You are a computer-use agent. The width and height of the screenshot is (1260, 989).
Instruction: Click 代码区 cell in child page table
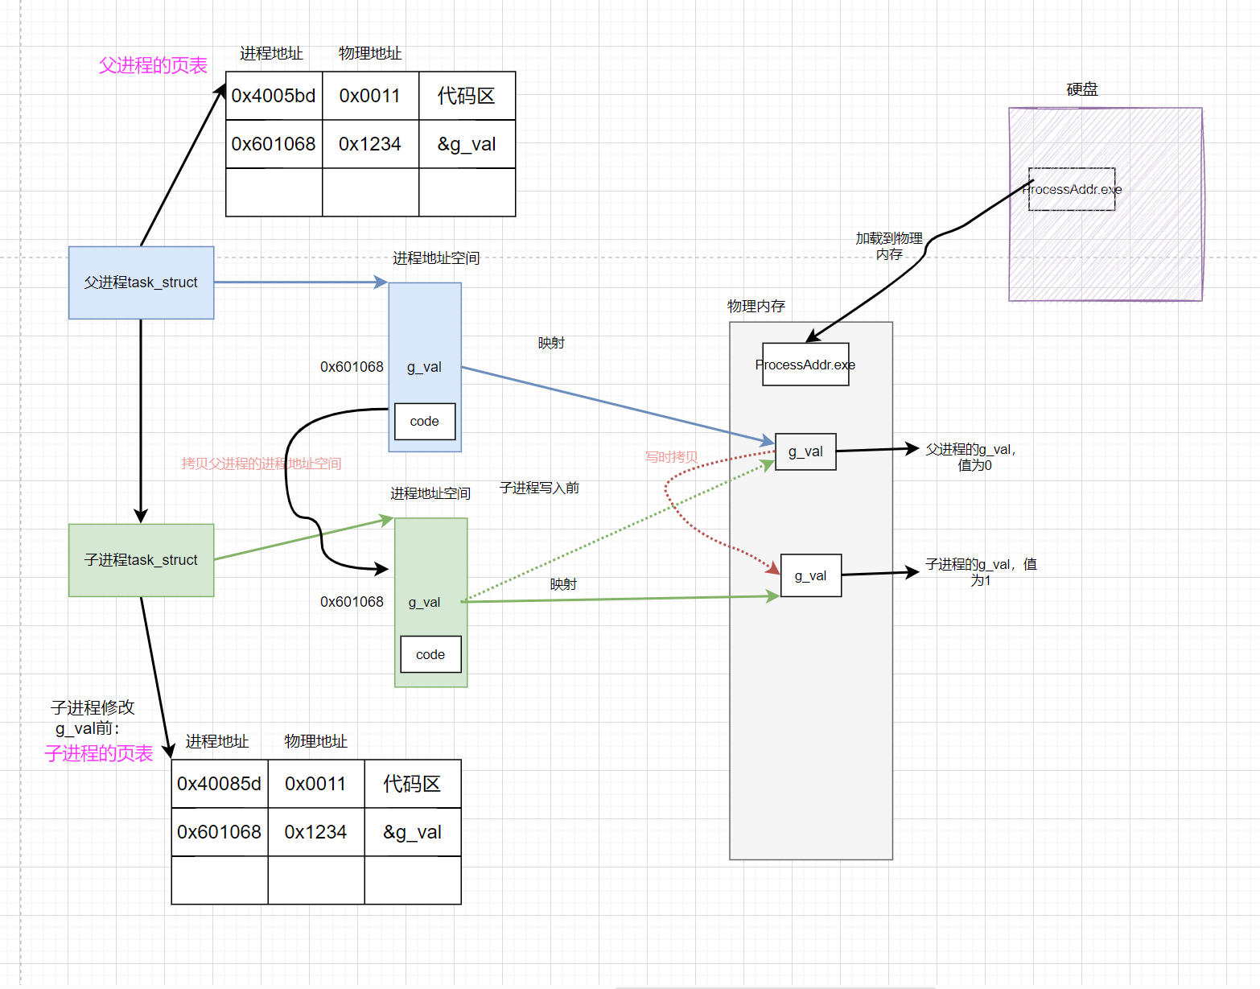(413, 784)
